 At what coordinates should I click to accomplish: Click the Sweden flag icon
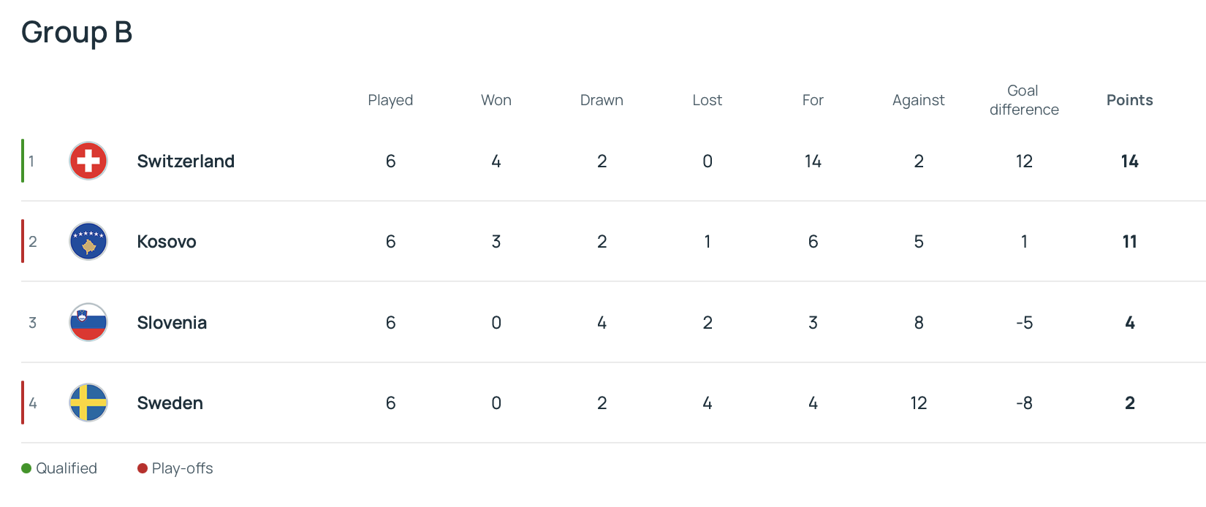tap(88, 403)
